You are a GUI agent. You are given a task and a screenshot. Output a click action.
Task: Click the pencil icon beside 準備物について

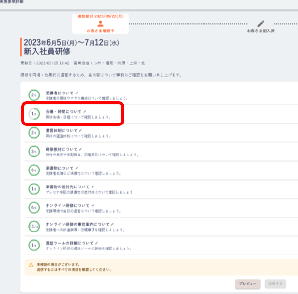coord(77,168)
